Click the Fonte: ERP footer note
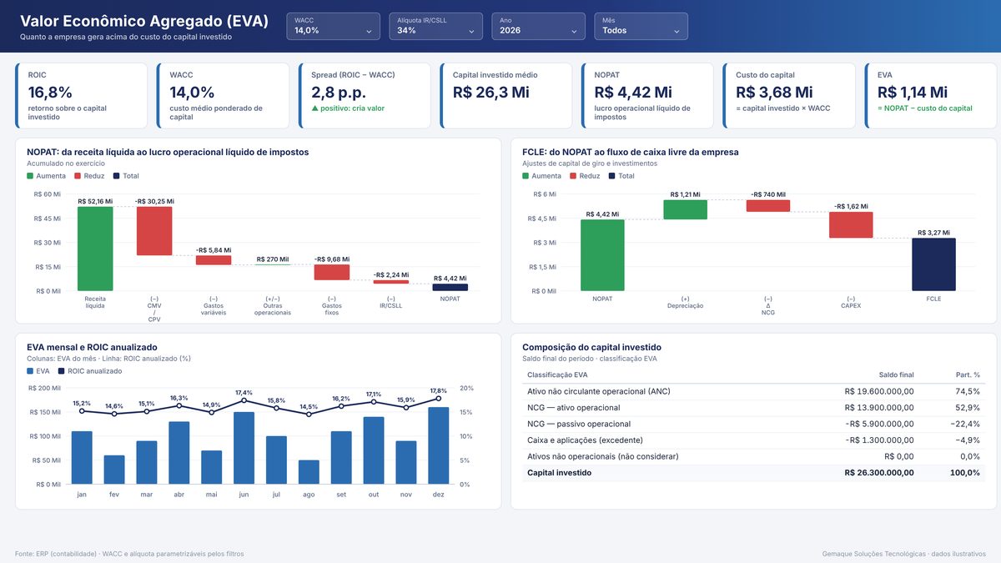This screenshot has height=563, width=1001. (x=129, y=554)
